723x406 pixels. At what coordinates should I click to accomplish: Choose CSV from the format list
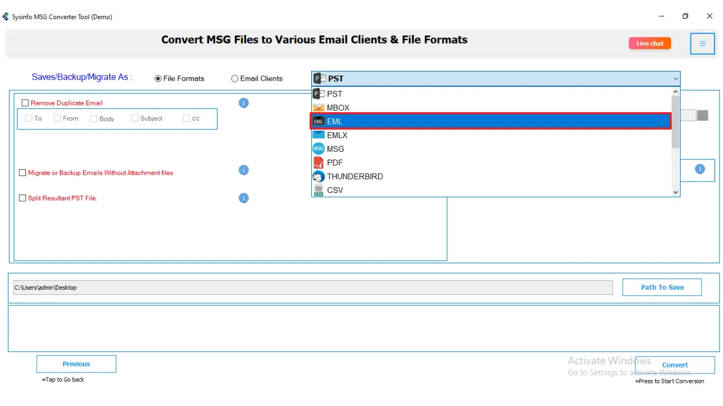[x=491, y=190]
